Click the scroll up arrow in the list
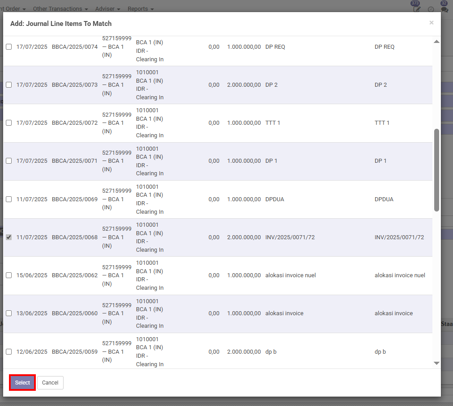453x406 pixels. pos(436,42)
